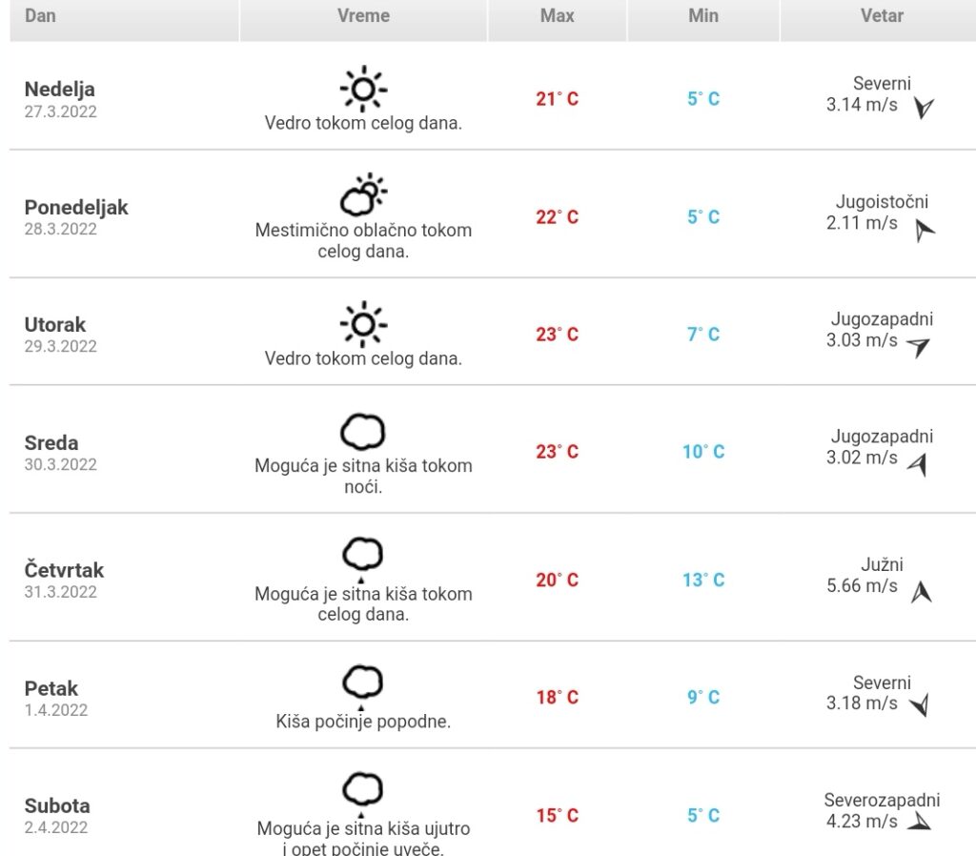
Task: Click the rain cloud icon for Petak
Action: [363, 686]
